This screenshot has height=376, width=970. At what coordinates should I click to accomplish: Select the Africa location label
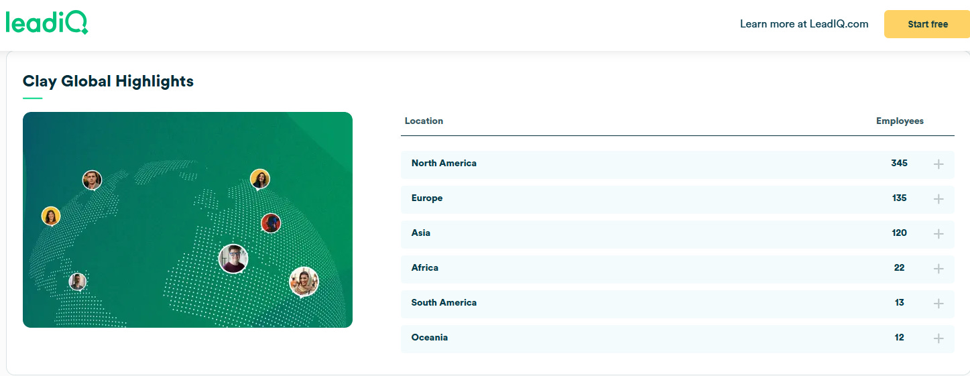point(425,267)
